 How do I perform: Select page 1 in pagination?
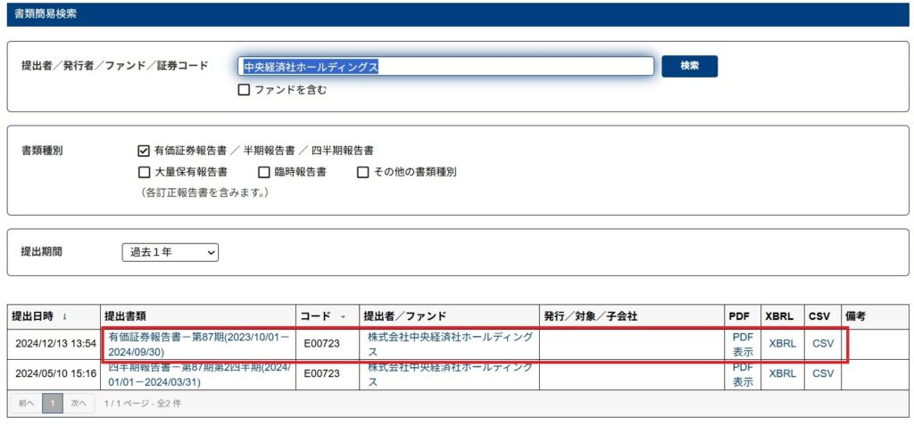coord(53,404)
